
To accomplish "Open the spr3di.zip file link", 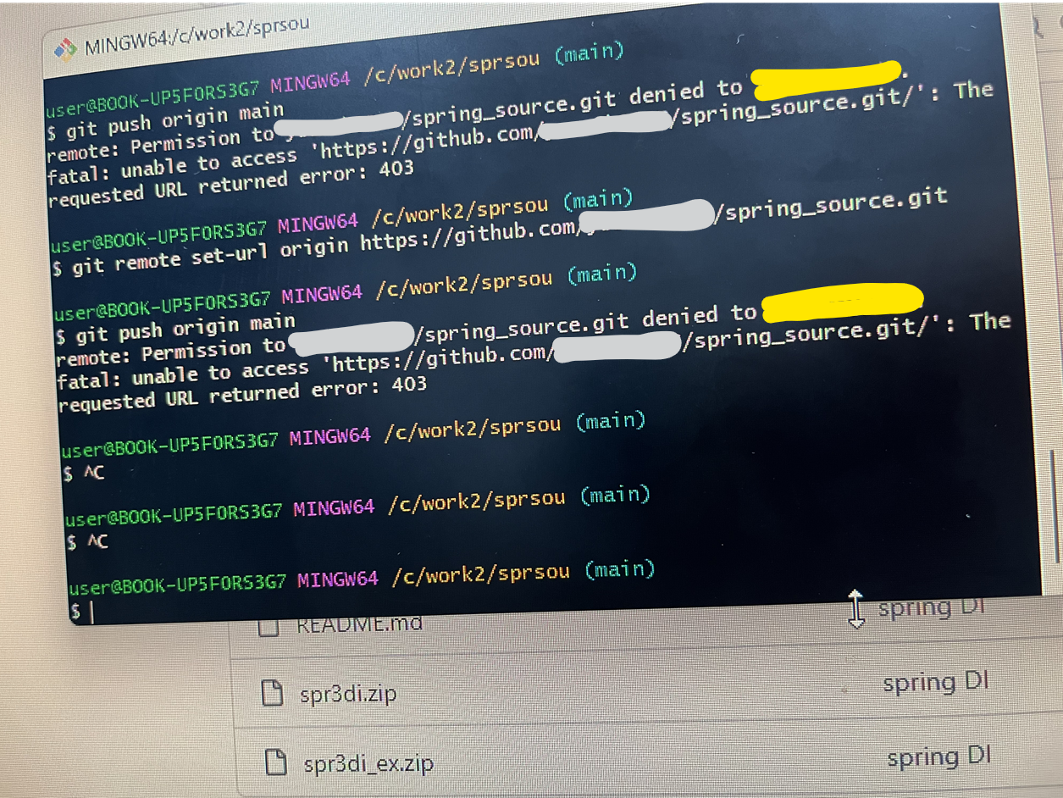I will (x=348, y=695).
